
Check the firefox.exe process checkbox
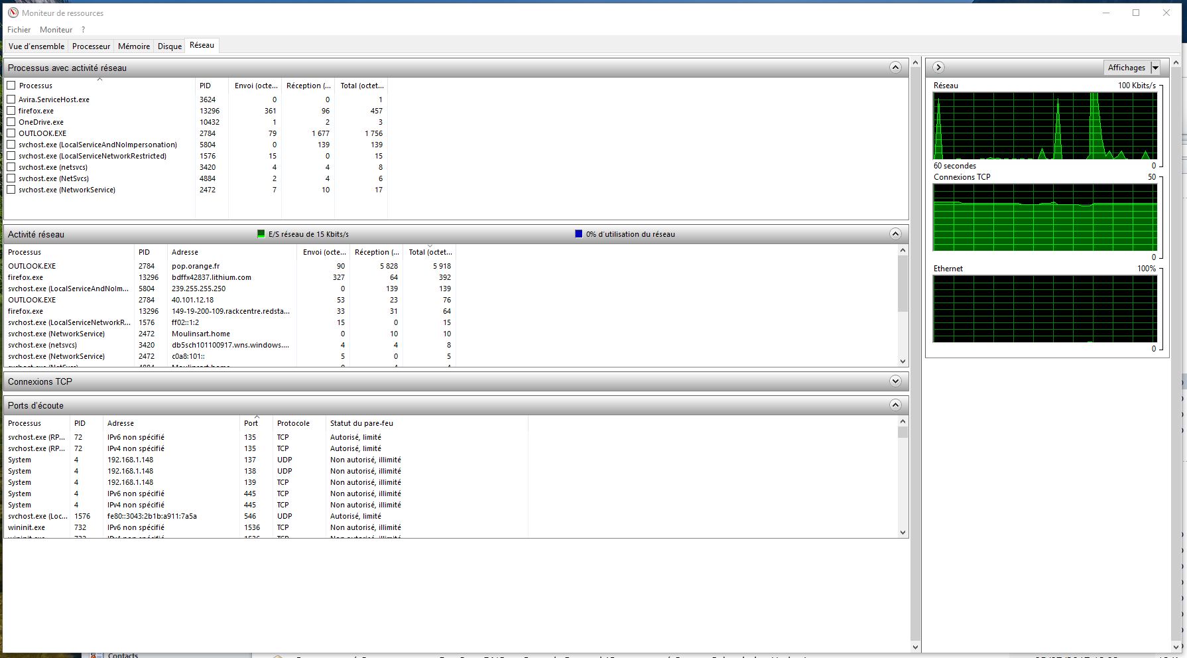11,110
